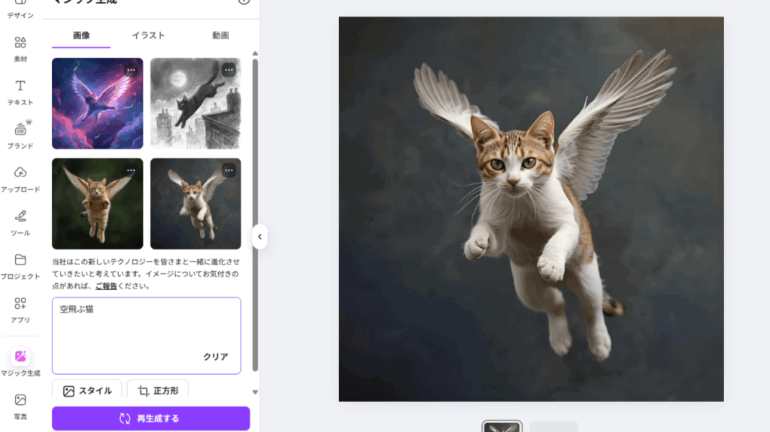Select the マジック生成 sidebar icon
This screenshot has width=770, height=432.
[20, 356]
